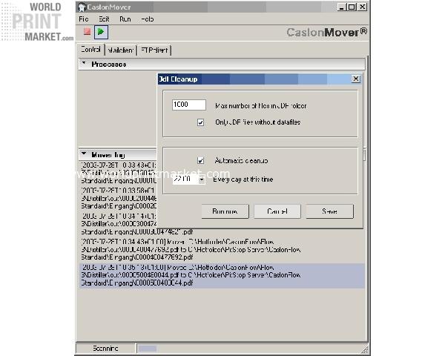Click the Run now button

click(x=225, y=211)
